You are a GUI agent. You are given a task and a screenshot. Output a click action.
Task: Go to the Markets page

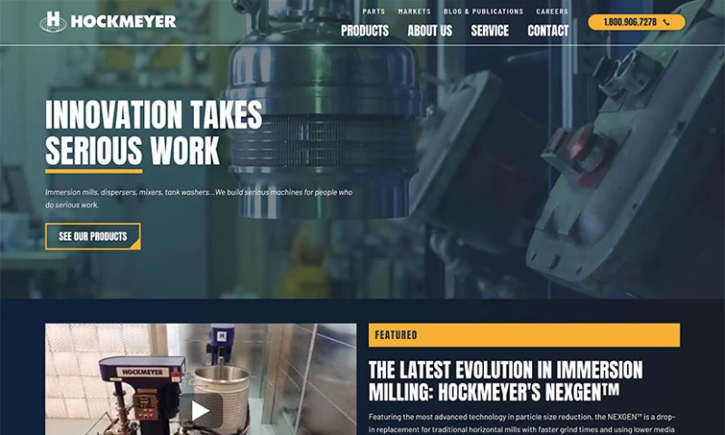click(414, 12)
